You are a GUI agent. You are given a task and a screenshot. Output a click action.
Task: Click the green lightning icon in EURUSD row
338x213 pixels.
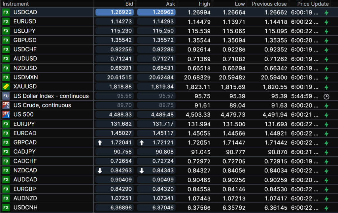[x=326, y=22]
